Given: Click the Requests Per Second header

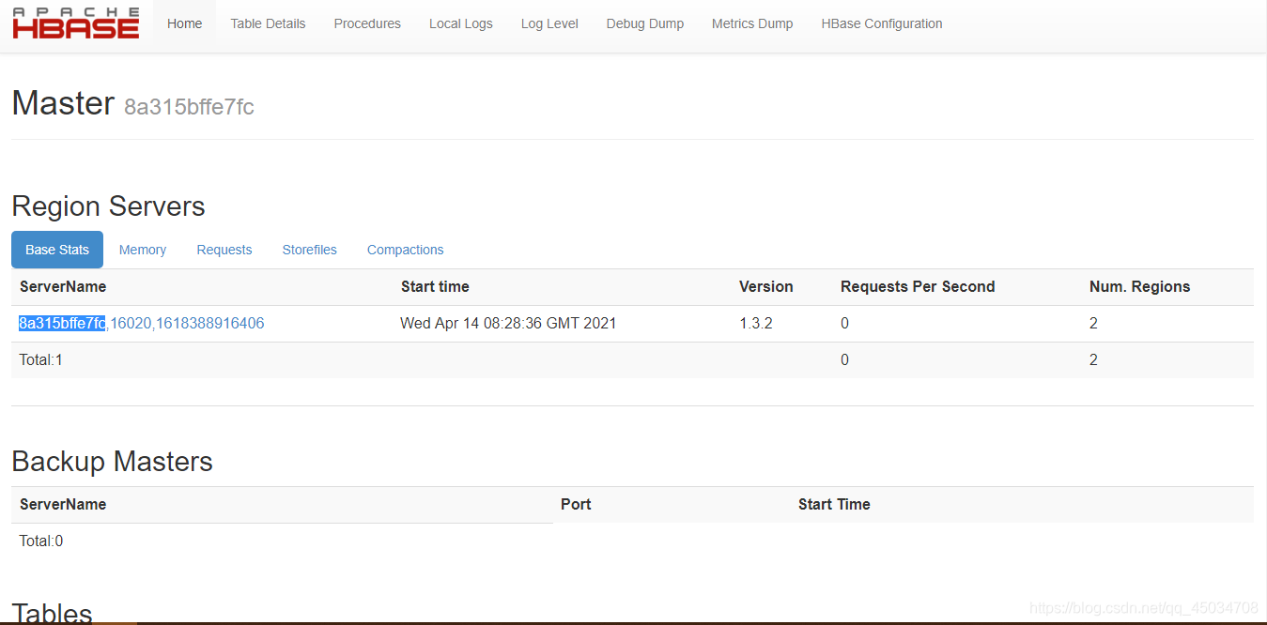Looking at the screenshot, I should coord(918,286).
